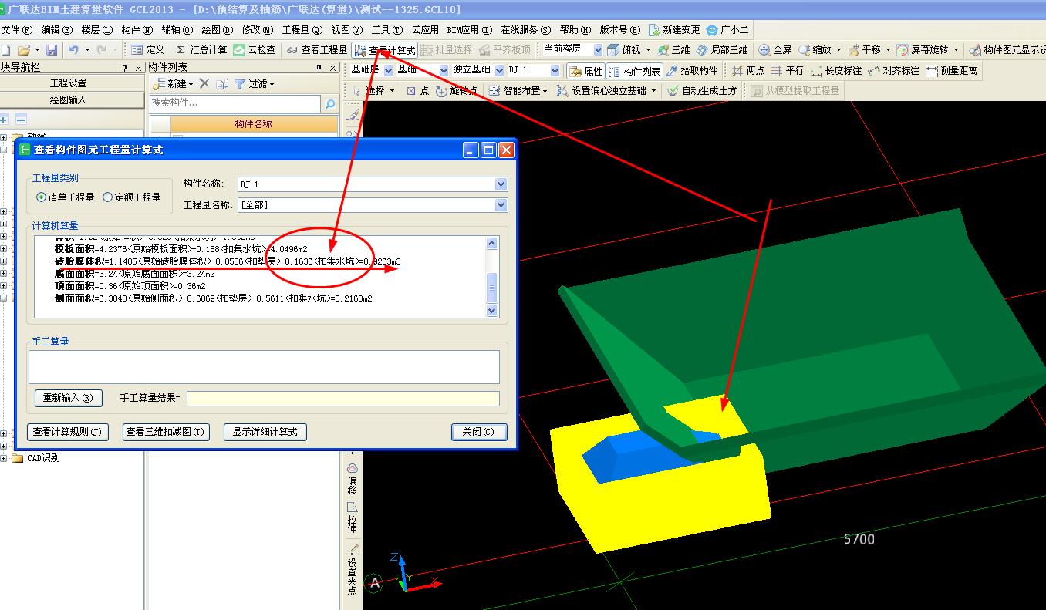Click 平移 pan tool

coord(865,49)
